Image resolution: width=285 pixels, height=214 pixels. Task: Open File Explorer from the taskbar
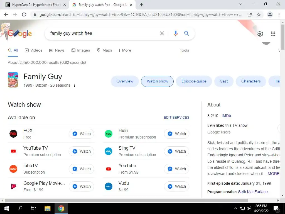point(47,208)
